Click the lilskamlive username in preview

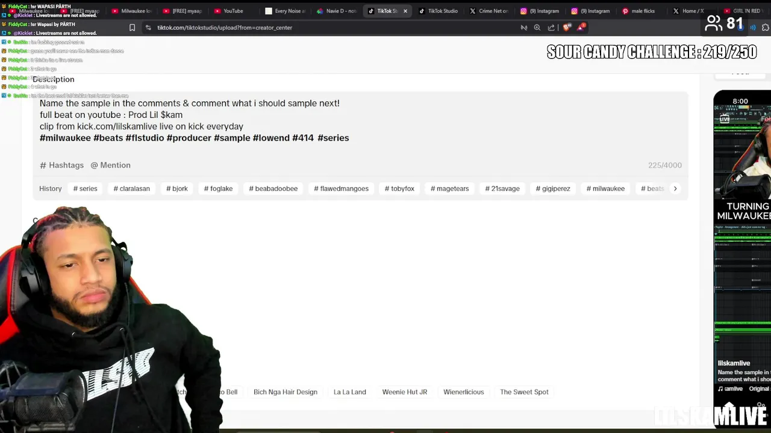click(x=734, y=363)
